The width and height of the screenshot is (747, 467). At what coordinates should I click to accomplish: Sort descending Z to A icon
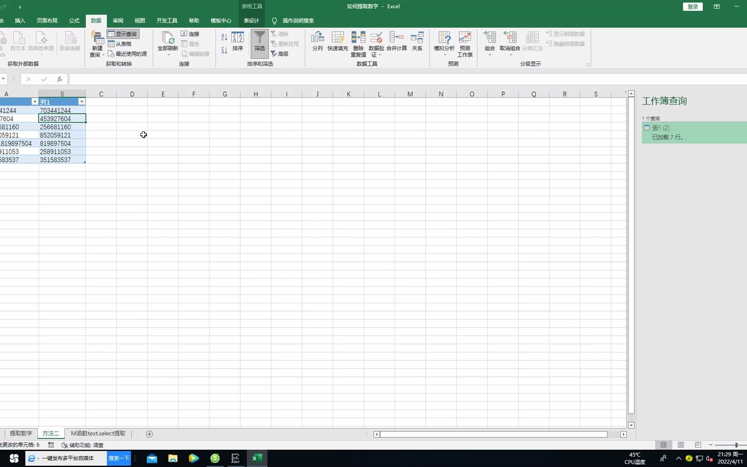point(224,50)
